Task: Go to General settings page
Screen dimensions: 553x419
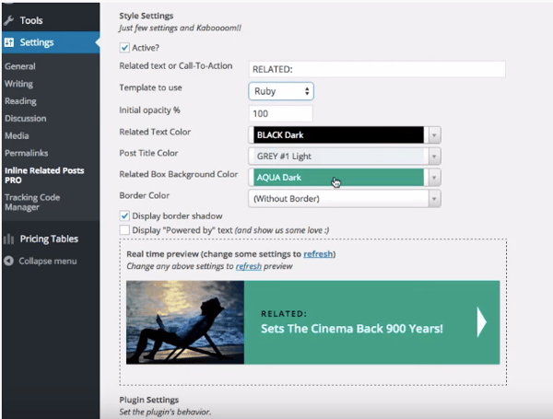Action: pyautogui.click(x=19, y=67)
